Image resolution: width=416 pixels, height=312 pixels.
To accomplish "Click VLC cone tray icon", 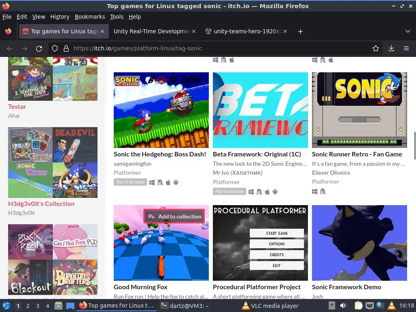I will 391,305.
